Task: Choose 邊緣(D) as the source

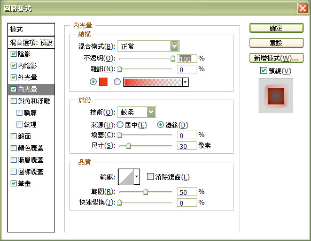Action: point(160,125)
